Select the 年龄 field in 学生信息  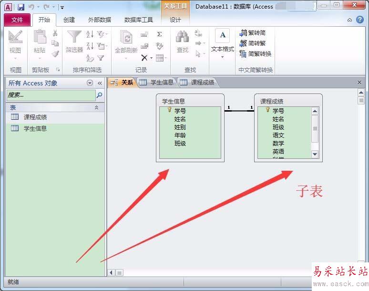pyautogui.click(x=180, y=135)
